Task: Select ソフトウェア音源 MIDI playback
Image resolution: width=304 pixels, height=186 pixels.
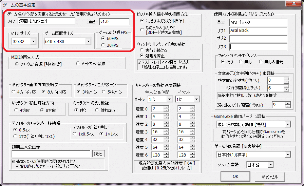Action: point(17,64)
